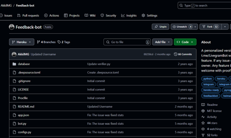Screen dimensions: 231x138
Task: Open the Readme link in About
Action: 210,105
